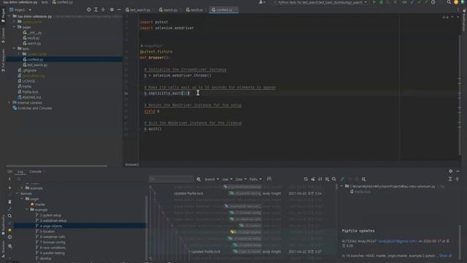Screen dimensions: 467x263
Task: Open the Branch filter dropdown
Action: click(212, 179)
